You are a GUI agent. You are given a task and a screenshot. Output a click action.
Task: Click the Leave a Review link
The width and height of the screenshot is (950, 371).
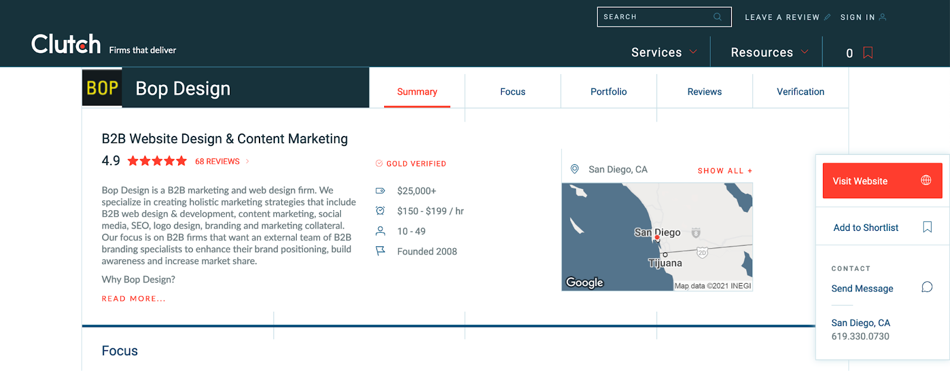pyautogui.click(x=782, y=17)
